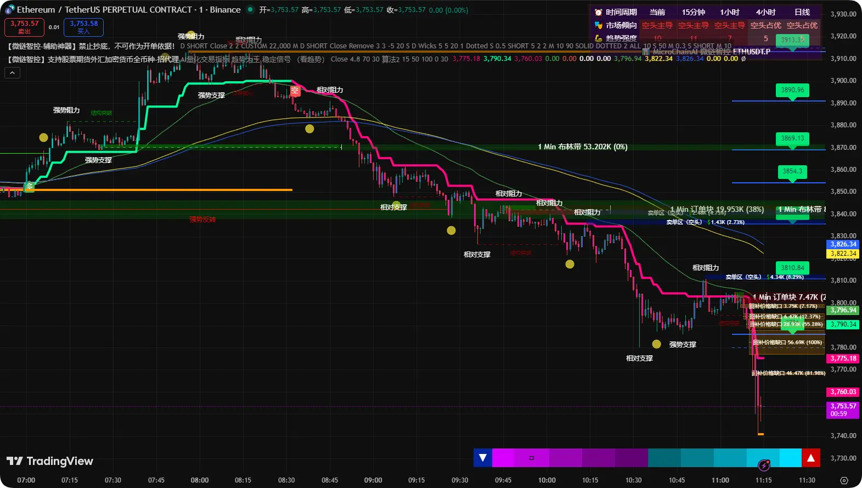The image size is (862, 488).
Task: Click the 1 Min 订单块 19.953K (38%) label
Action: coord(717,209)
